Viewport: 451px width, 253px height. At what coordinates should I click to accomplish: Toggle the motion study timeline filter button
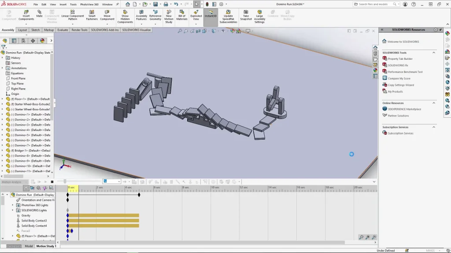tap(26, 188)
